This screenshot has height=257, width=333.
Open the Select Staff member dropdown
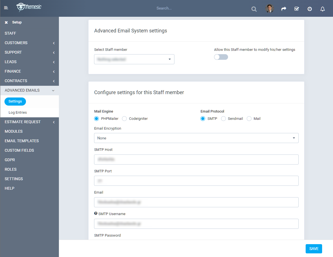tap(134, 59)
